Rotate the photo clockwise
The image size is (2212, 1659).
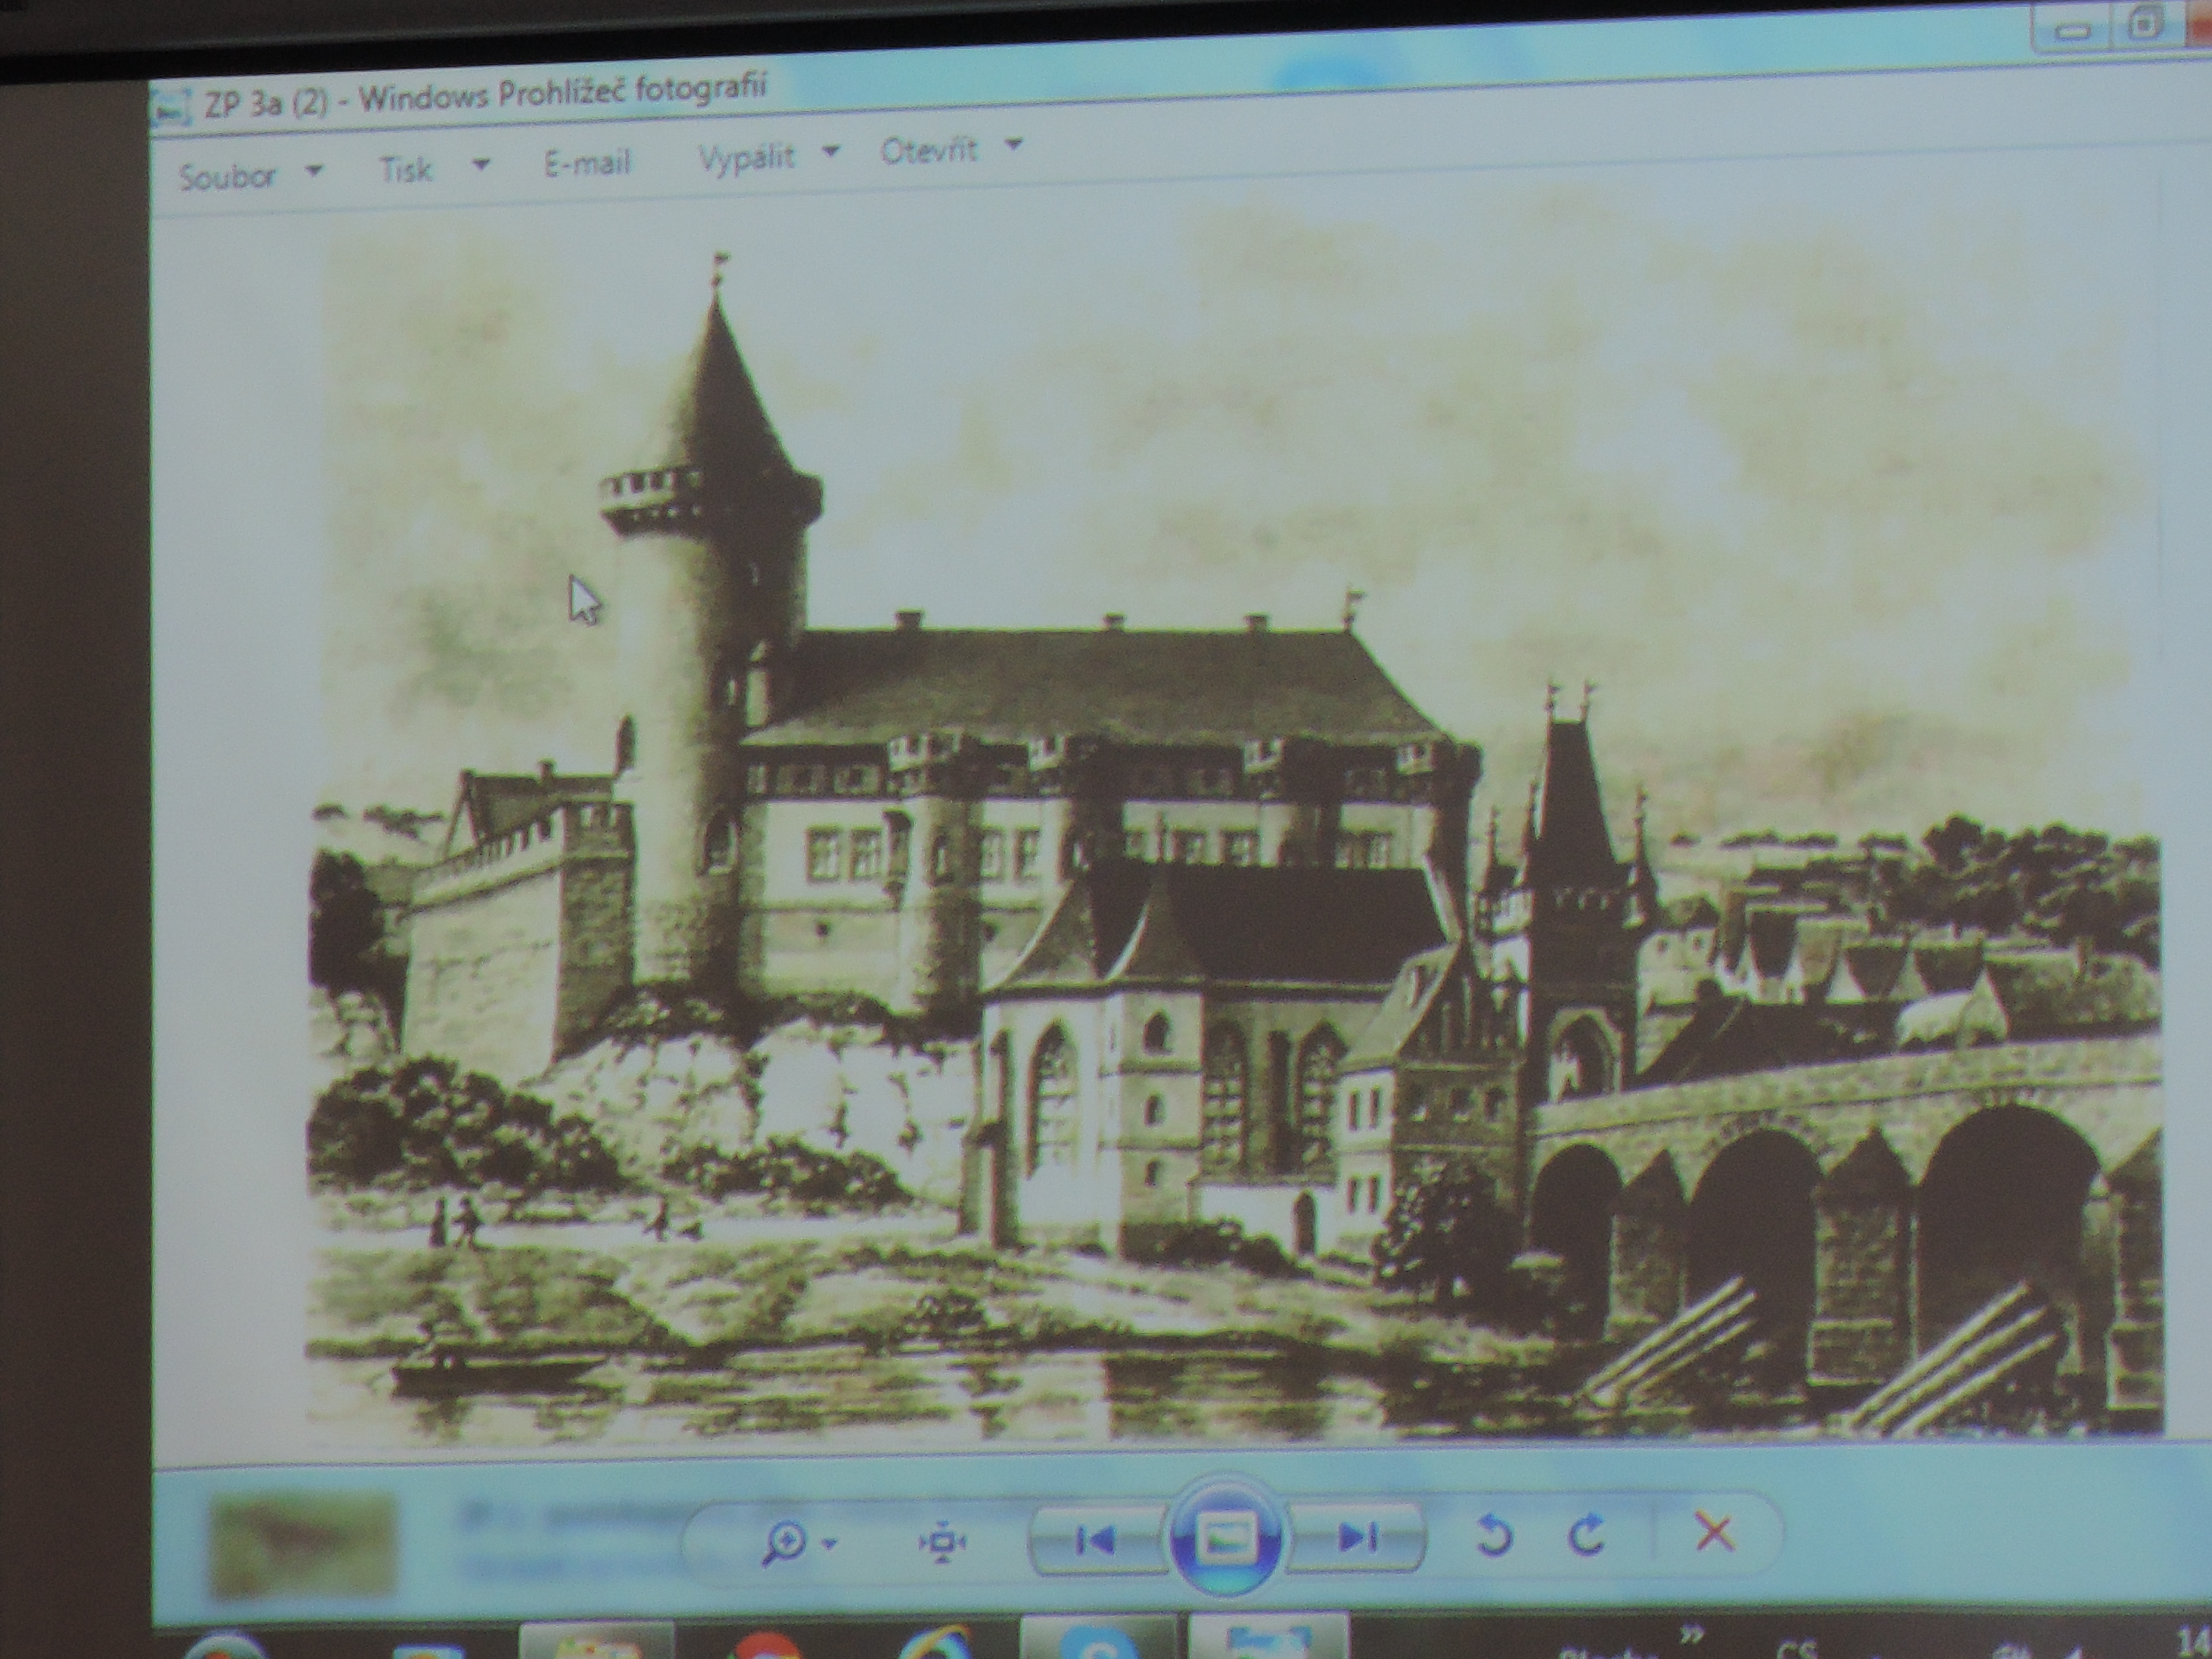[1587, 1534]
